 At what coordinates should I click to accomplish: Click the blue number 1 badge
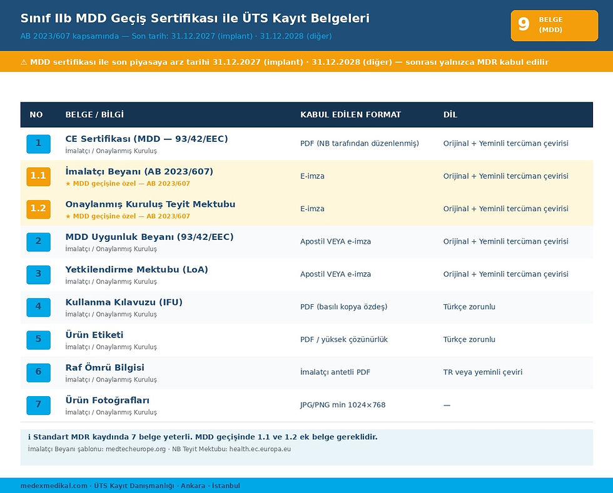pyautogui.click(x=38, y=144)
